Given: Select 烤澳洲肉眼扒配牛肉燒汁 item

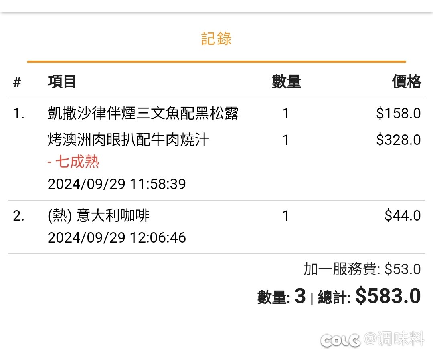Looking at the screenshot, I should click(x=128, y=140).
